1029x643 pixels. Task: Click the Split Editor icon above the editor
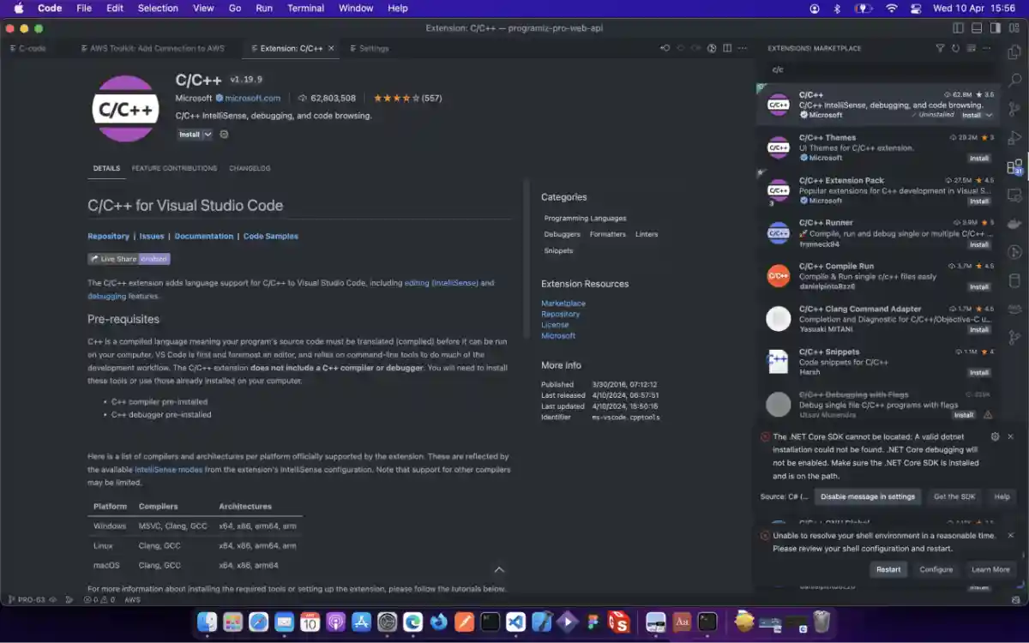pyautogui.click(x=727, y=49)
